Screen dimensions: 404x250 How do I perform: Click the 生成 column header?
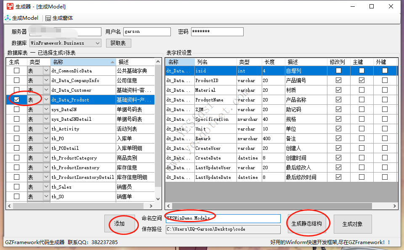tap(16, 62)
